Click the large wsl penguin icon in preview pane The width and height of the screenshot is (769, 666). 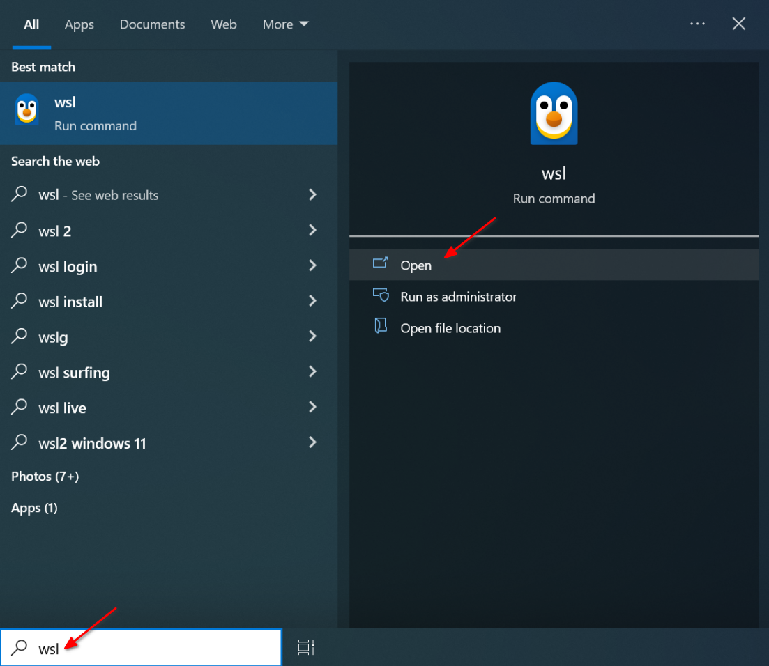[x=554, y=113]
